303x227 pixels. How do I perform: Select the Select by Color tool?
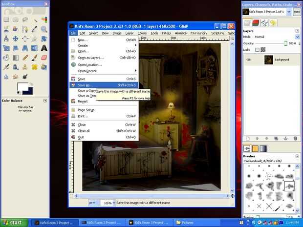[44, 20]
